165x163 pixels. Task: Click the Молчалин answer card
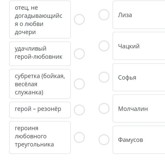[x=139, y=108]
